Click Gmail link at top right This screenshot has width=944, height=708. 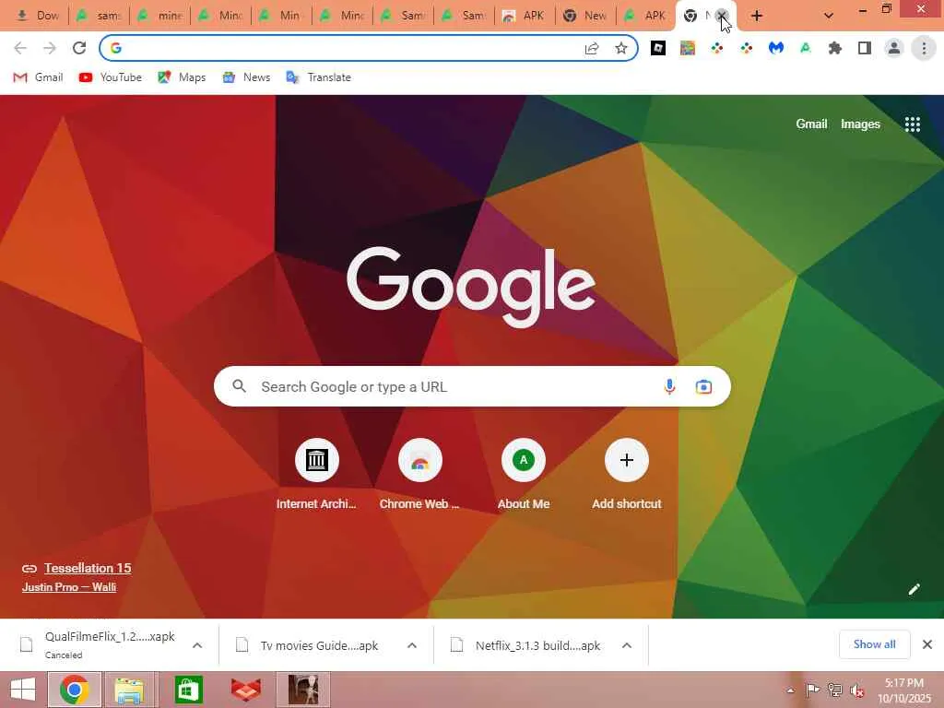[811, 124]
